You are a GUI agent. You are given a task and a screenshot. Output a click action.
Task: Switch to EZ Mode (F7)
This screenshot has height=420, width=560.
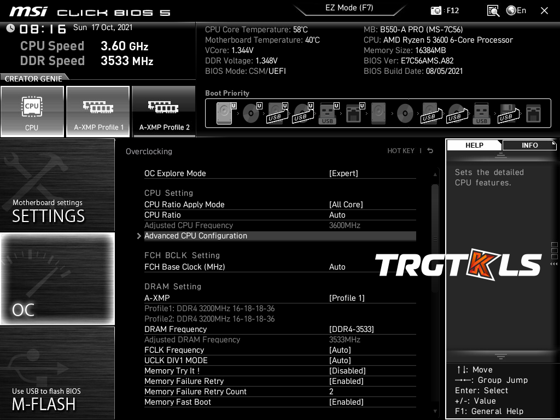(x=349, y=8)
